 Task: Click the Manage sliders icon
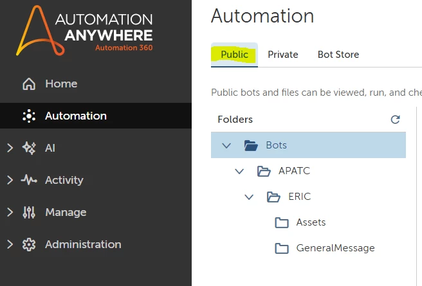click(29, 212)
